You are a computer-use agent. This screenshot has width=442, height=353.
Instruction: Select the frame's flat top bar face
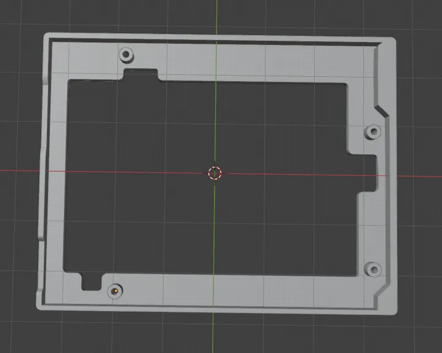(246, 63)
